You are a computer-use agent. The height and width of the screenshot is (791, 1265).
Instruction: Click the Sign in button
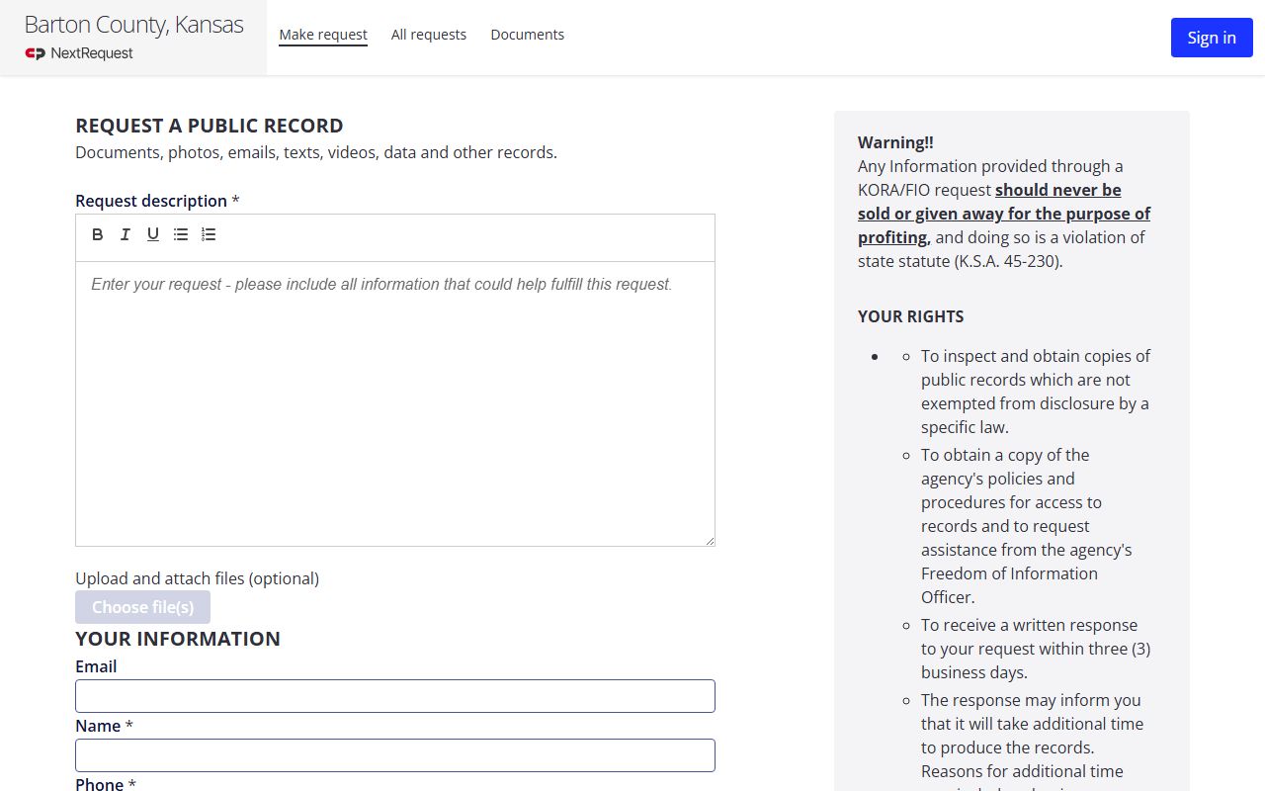click(x=1212, y=38)
